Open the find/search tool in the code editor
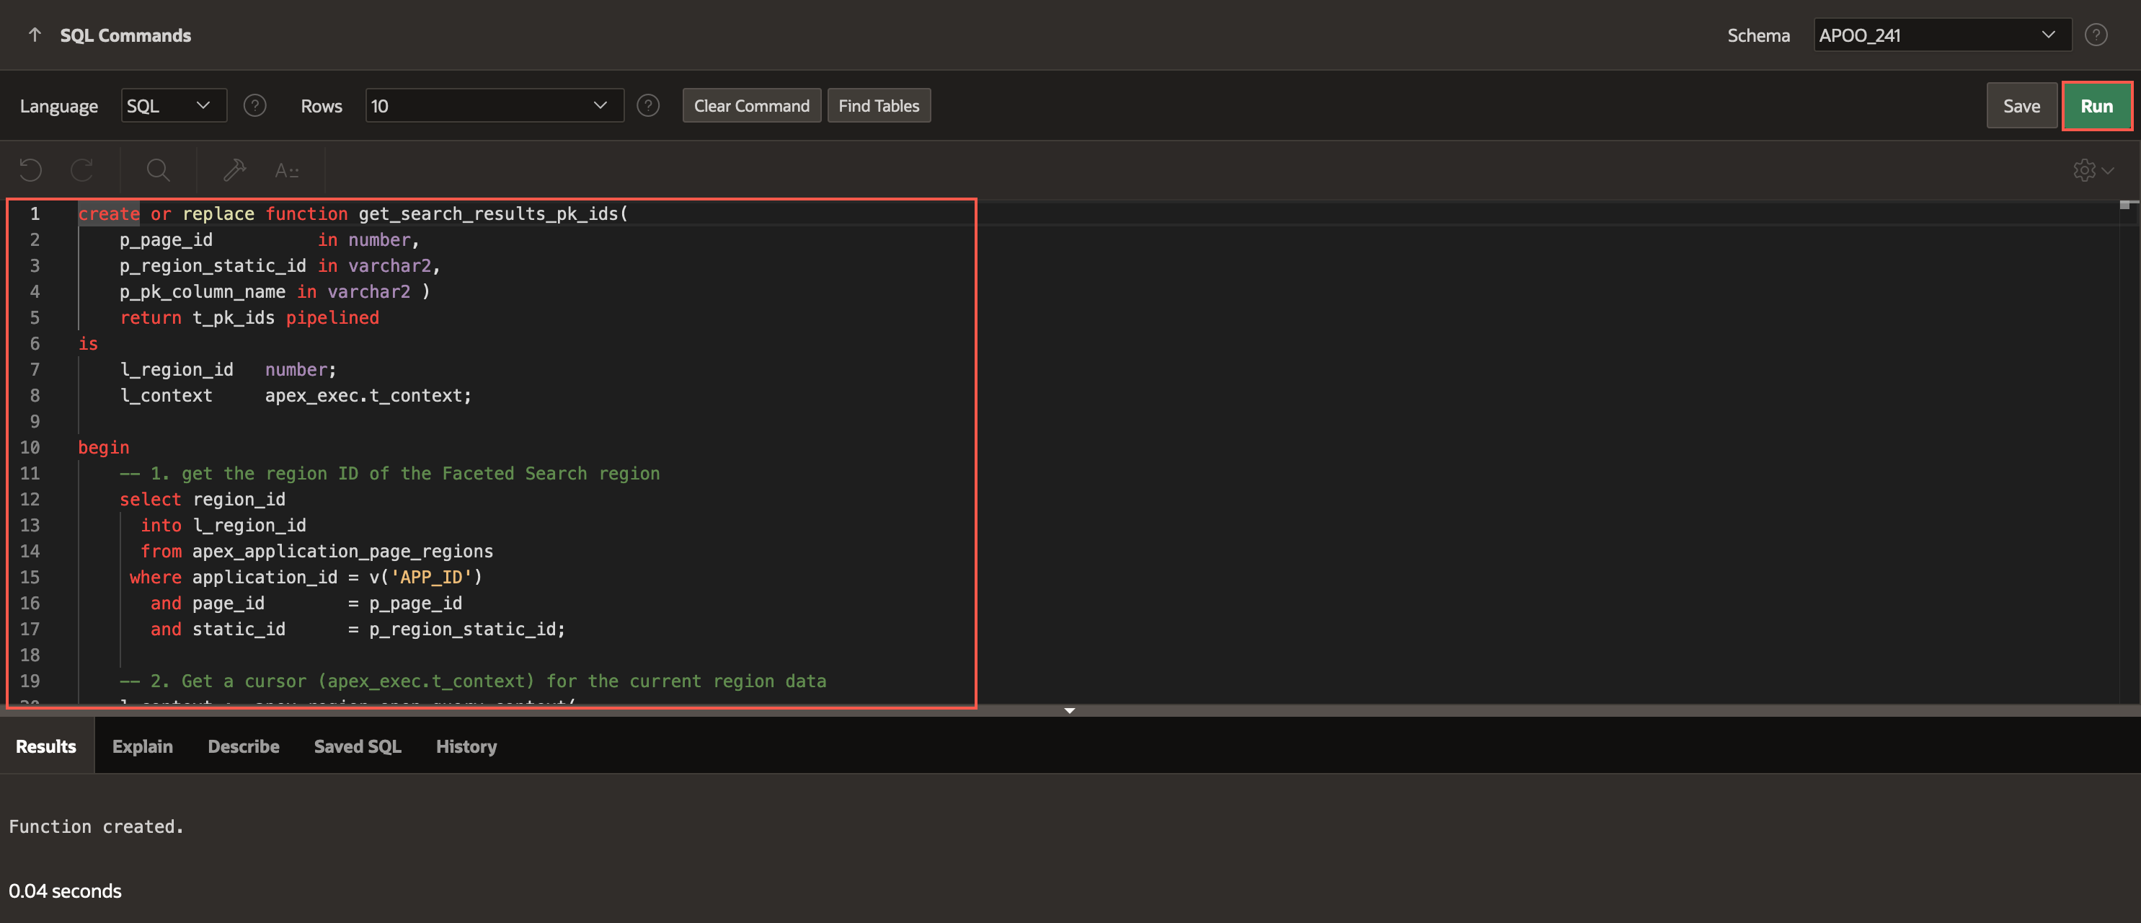Screen dimensions: 2141x923 coord(157,169)
